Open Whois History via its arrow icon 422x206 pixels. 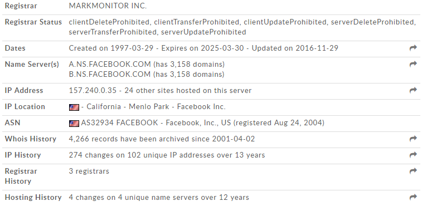[413, 139]
